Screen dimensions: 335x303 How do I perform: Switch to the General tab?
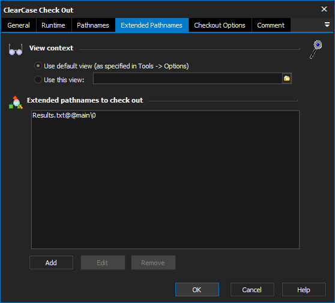point(19,25)
